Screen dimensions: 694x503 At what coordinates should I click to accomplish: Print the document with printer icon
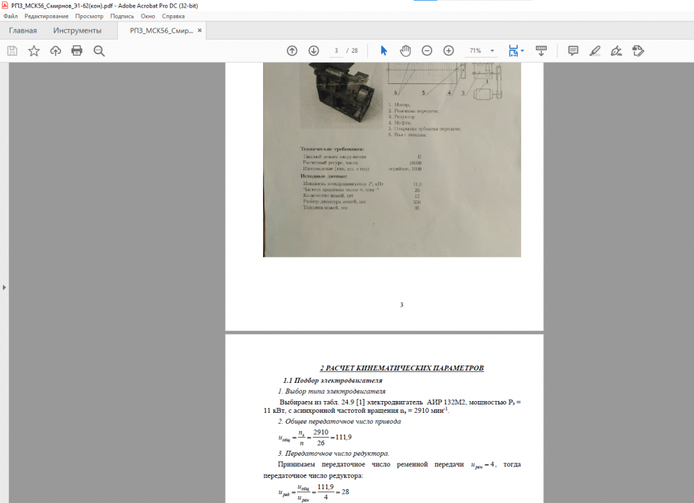pos(77,51)
